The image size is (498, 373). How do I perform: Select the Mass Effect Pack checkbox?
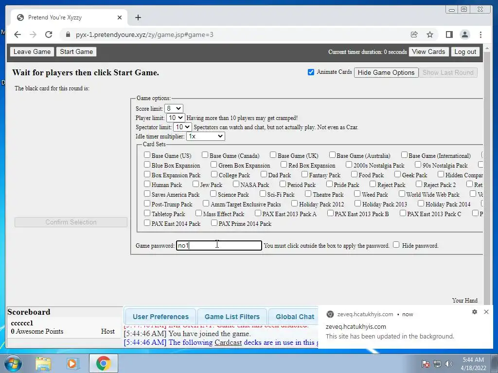(199, 213)
